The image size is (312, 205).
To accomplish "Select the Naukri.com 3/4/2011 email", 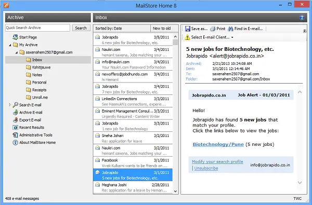I will pos(133,52).
